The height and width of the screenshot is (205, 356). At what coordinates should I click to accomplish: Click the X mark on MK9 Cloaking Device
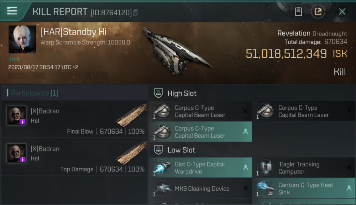point(245,188)
